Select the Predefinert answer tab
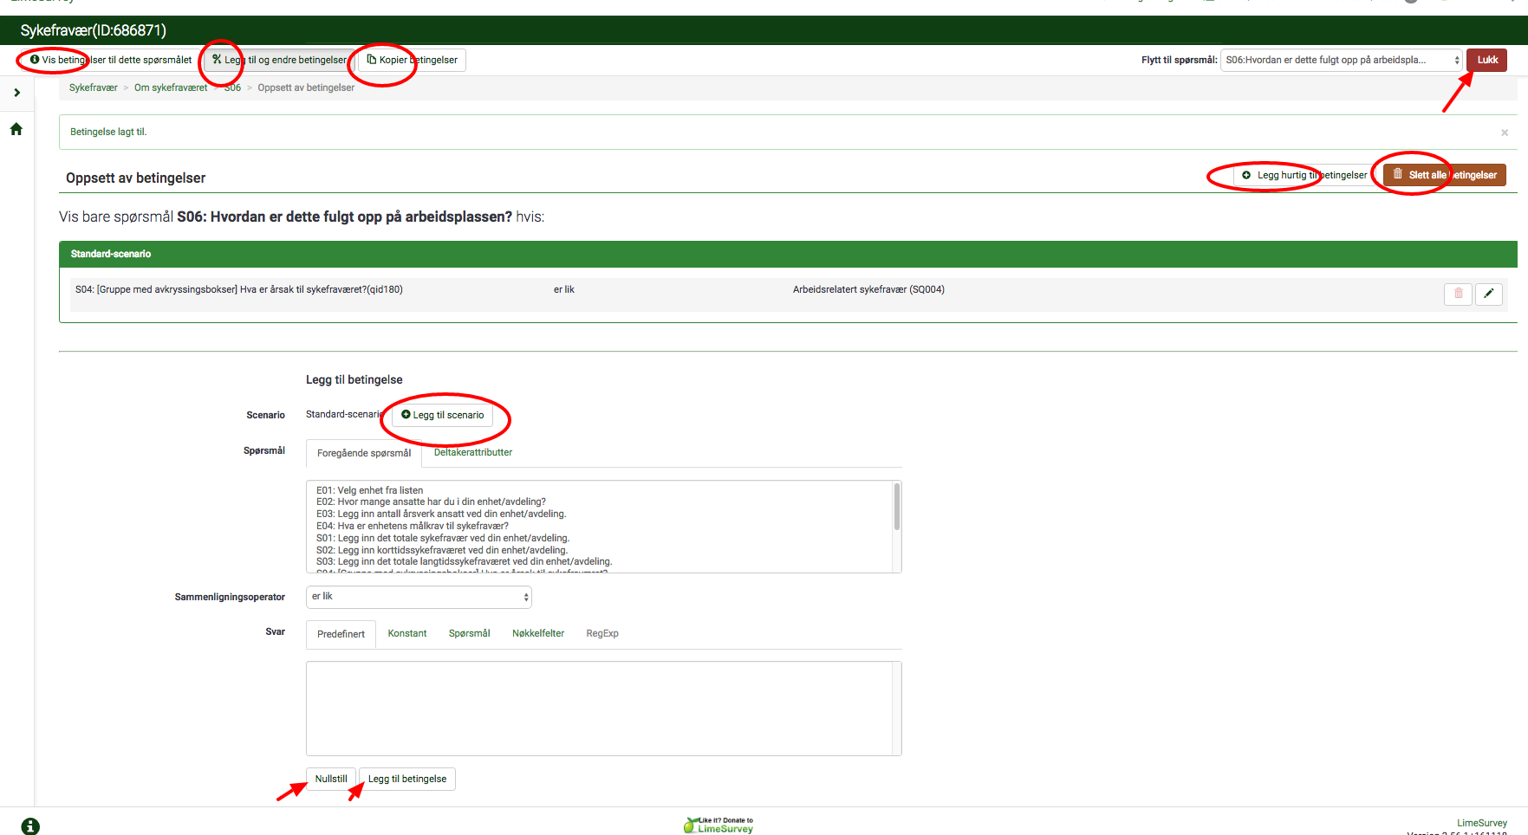The height and width of the screenshot is (835, 1528). click(x=341, y=634)
